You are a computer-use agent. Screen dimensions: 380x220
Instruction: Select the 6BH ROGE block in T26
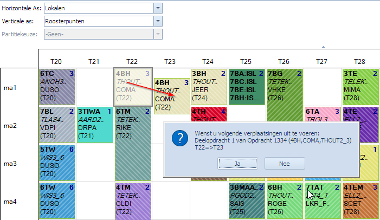click(285, 201)
